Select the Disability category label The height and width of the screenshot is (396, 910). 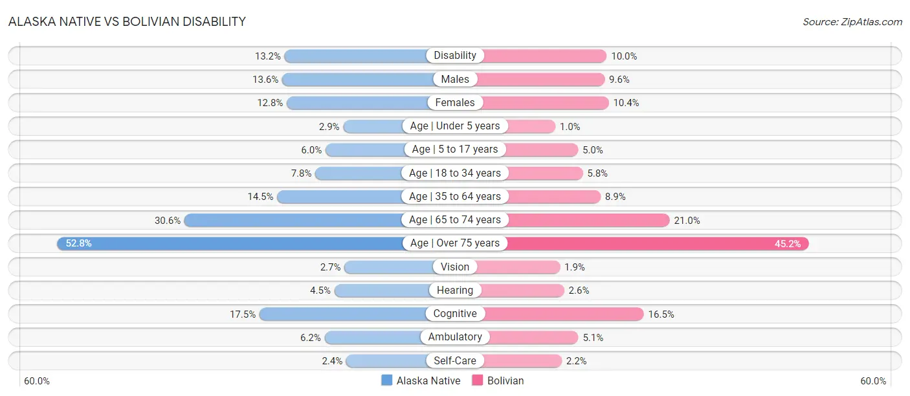click(455, 56)
